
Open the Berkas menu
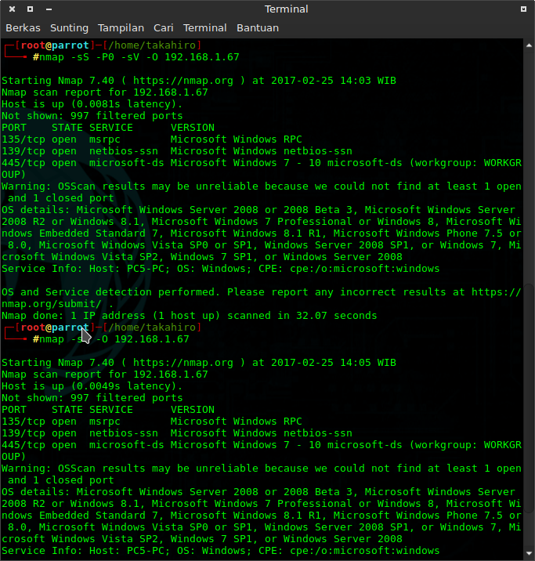pyautogui.click(x=23, y=28)
